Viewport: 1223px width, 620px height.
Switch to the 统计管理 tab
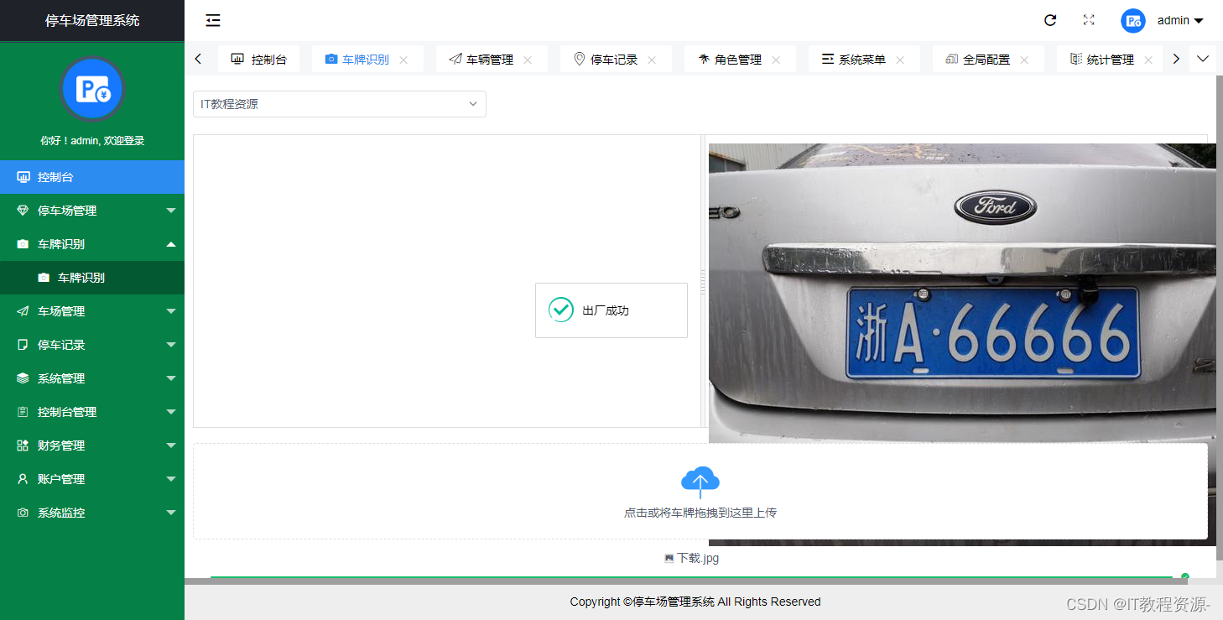click(x=1111, y=60)
